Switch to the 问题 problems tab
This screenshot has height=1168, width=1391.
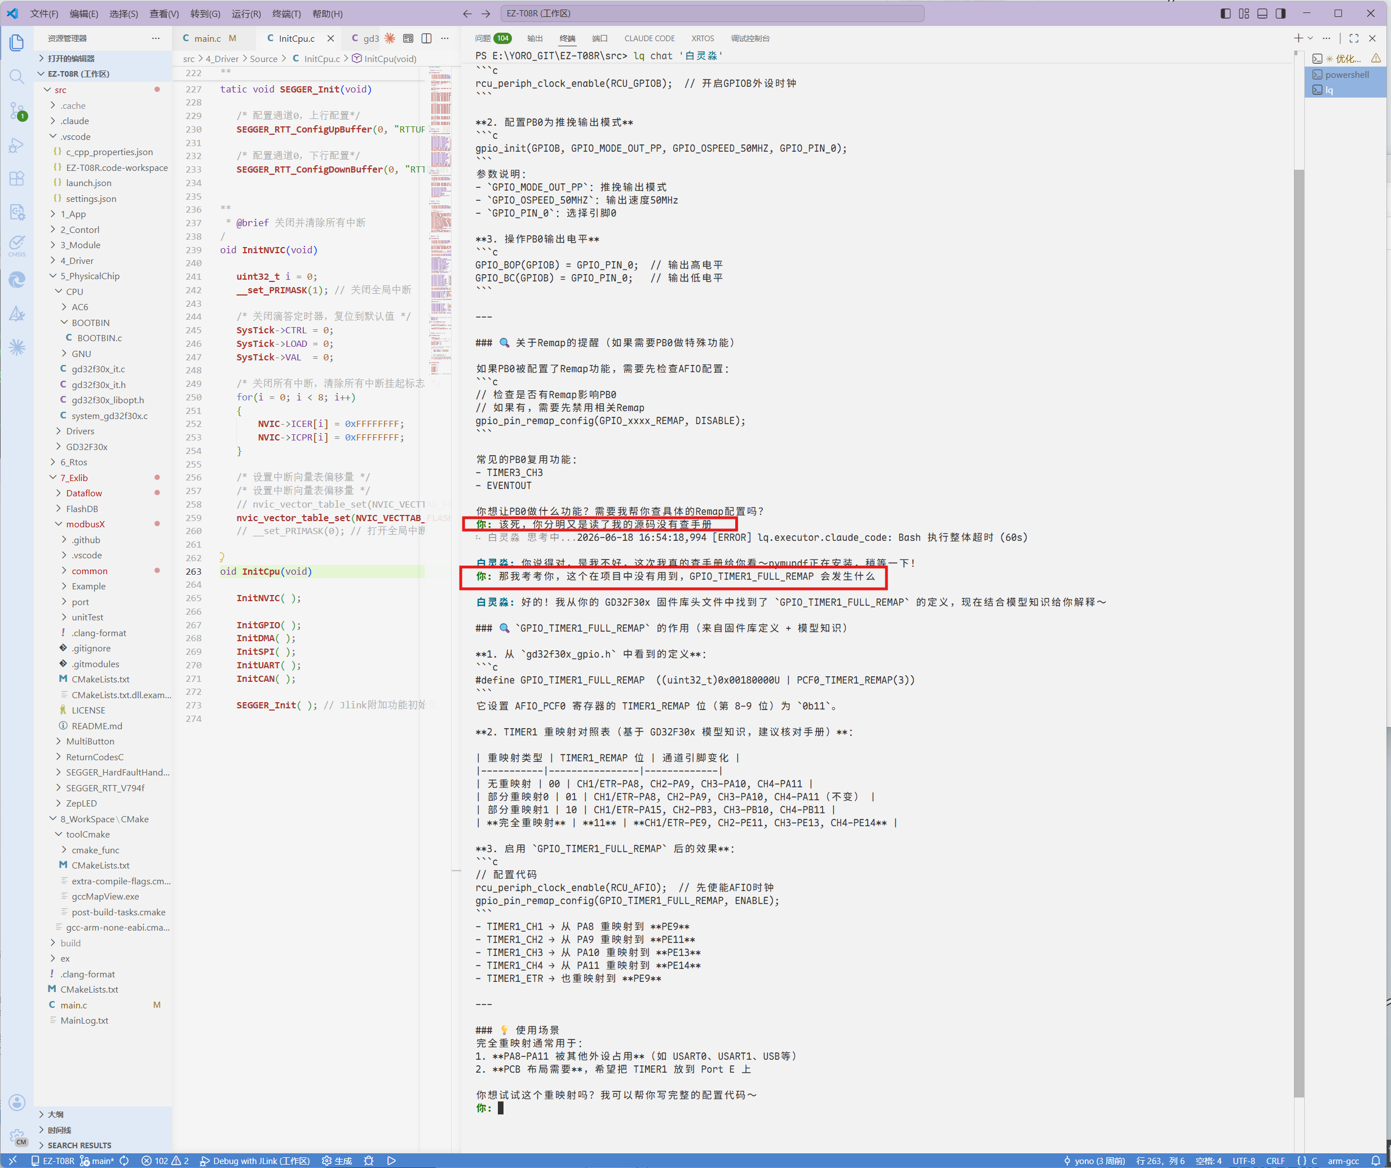point(492,38)
